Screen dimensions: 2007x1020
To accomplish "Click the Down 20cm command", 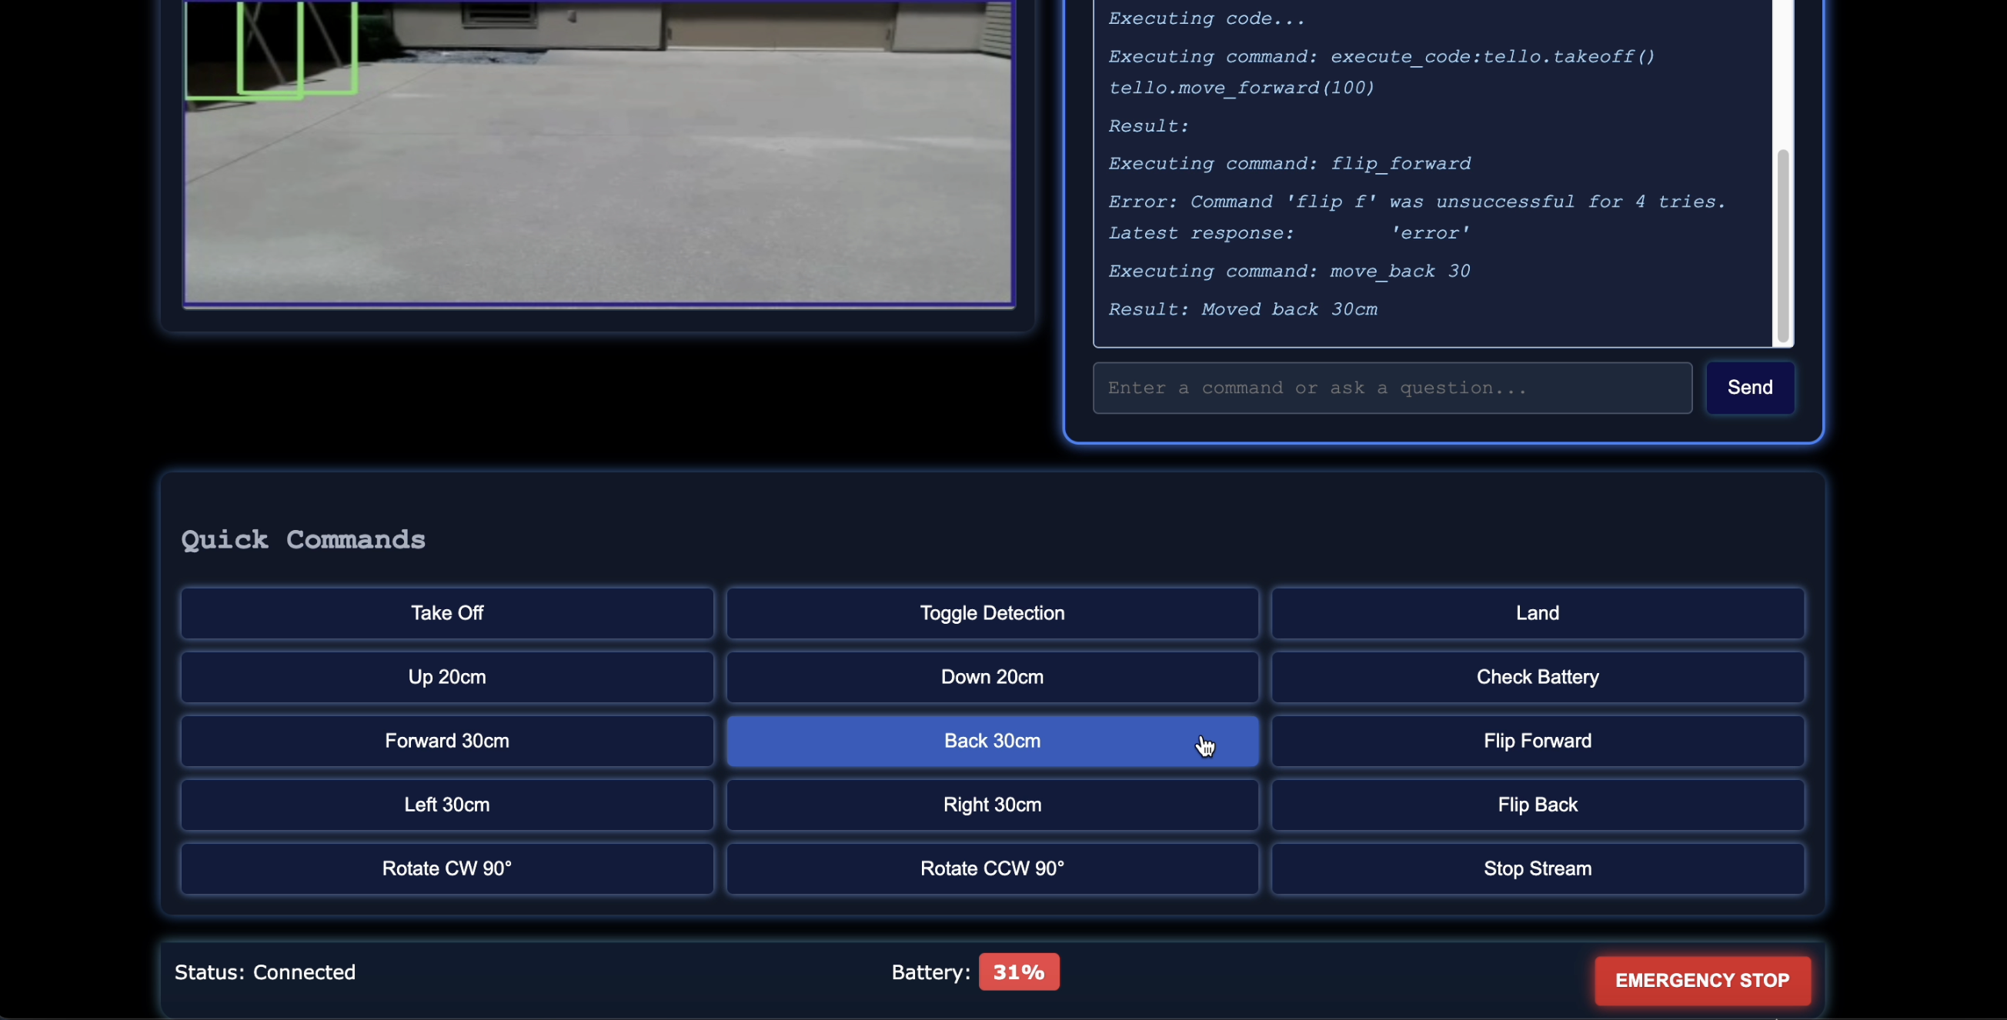I will click(991, 677).
